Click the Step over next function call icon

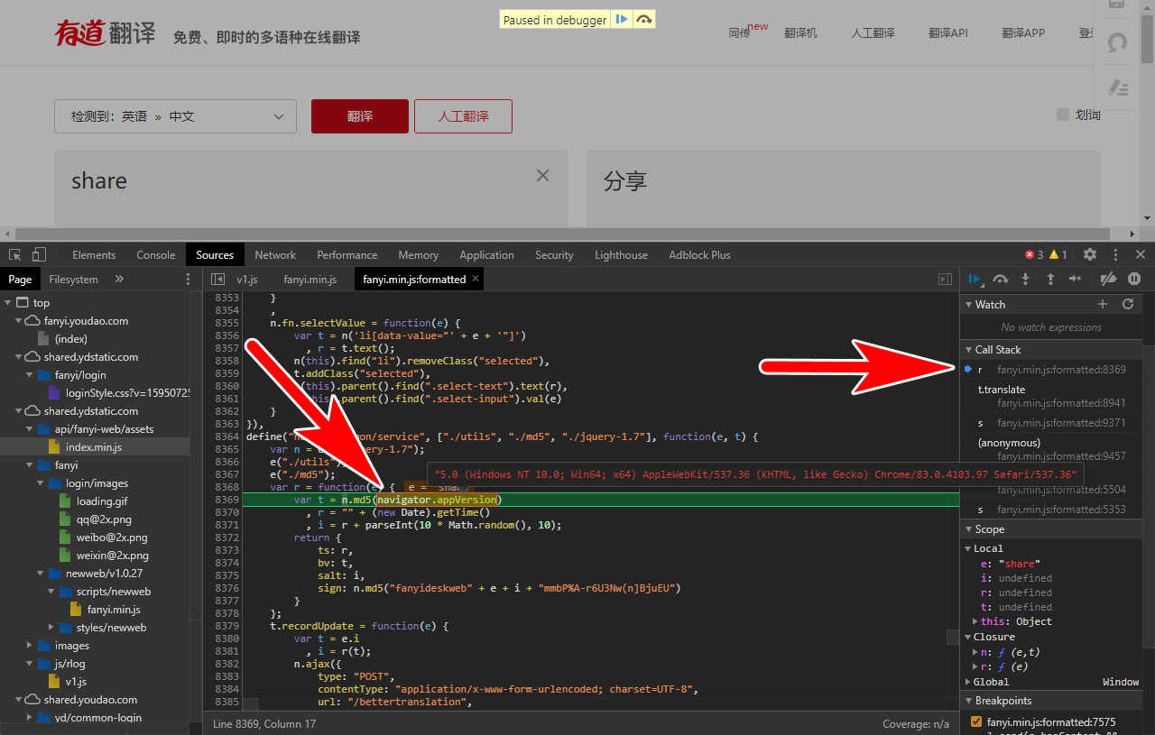(1000, 279)
